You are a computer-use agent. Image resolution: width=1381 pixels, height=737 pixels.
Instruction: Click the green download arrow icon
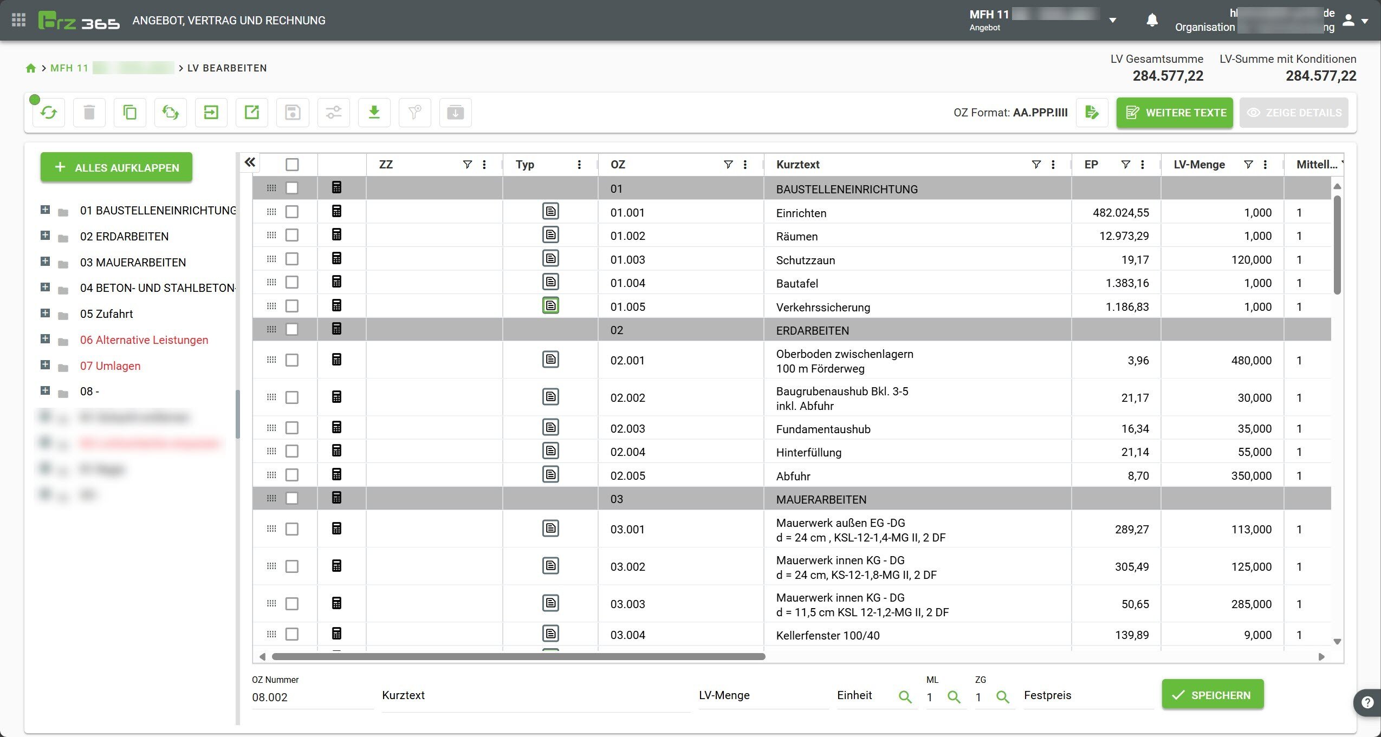(x=374, y=113)
